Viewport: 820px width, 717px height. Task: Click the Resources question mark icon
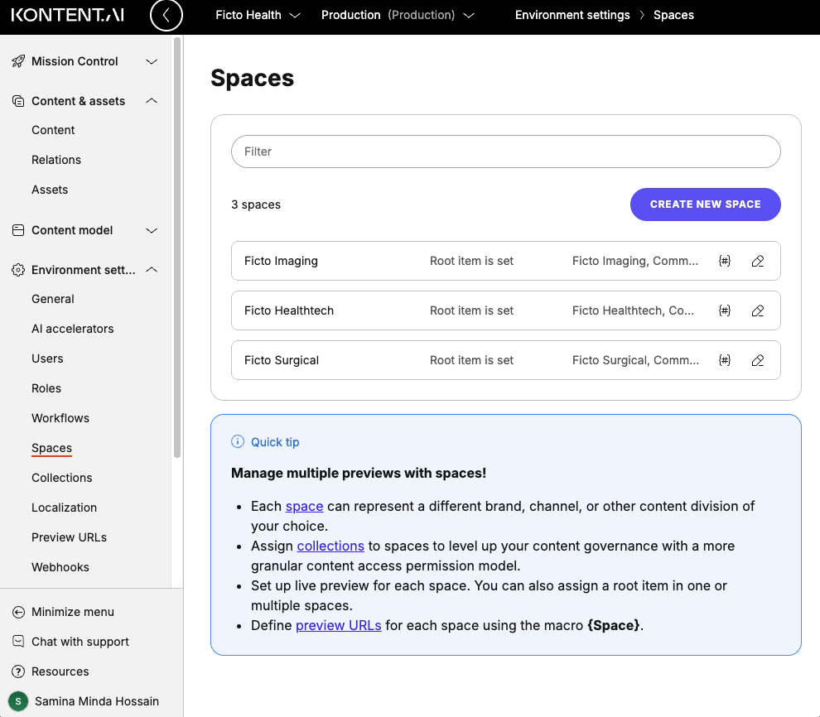[17, 671]
